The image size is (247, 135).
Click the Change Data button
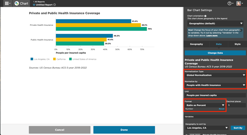215,53
